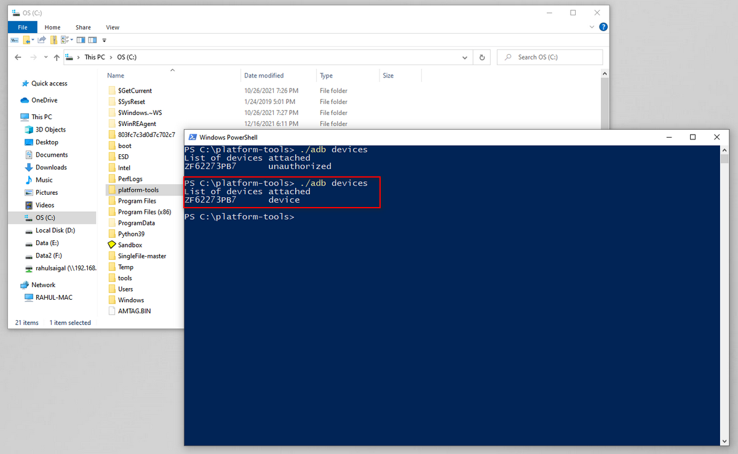738x454 pixels.
Task: Open recent locations dropdown chevron
Action: 45,58
